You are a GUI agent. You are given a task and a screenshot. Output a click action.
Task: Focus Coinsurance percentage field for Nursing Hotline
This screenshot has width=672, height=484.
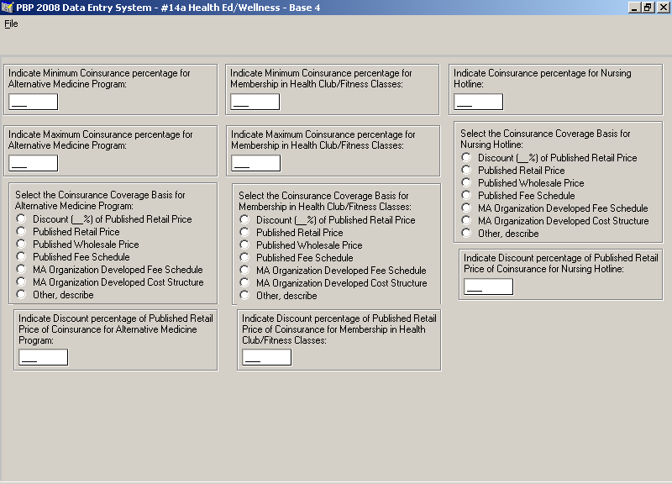tap(478, 102)
